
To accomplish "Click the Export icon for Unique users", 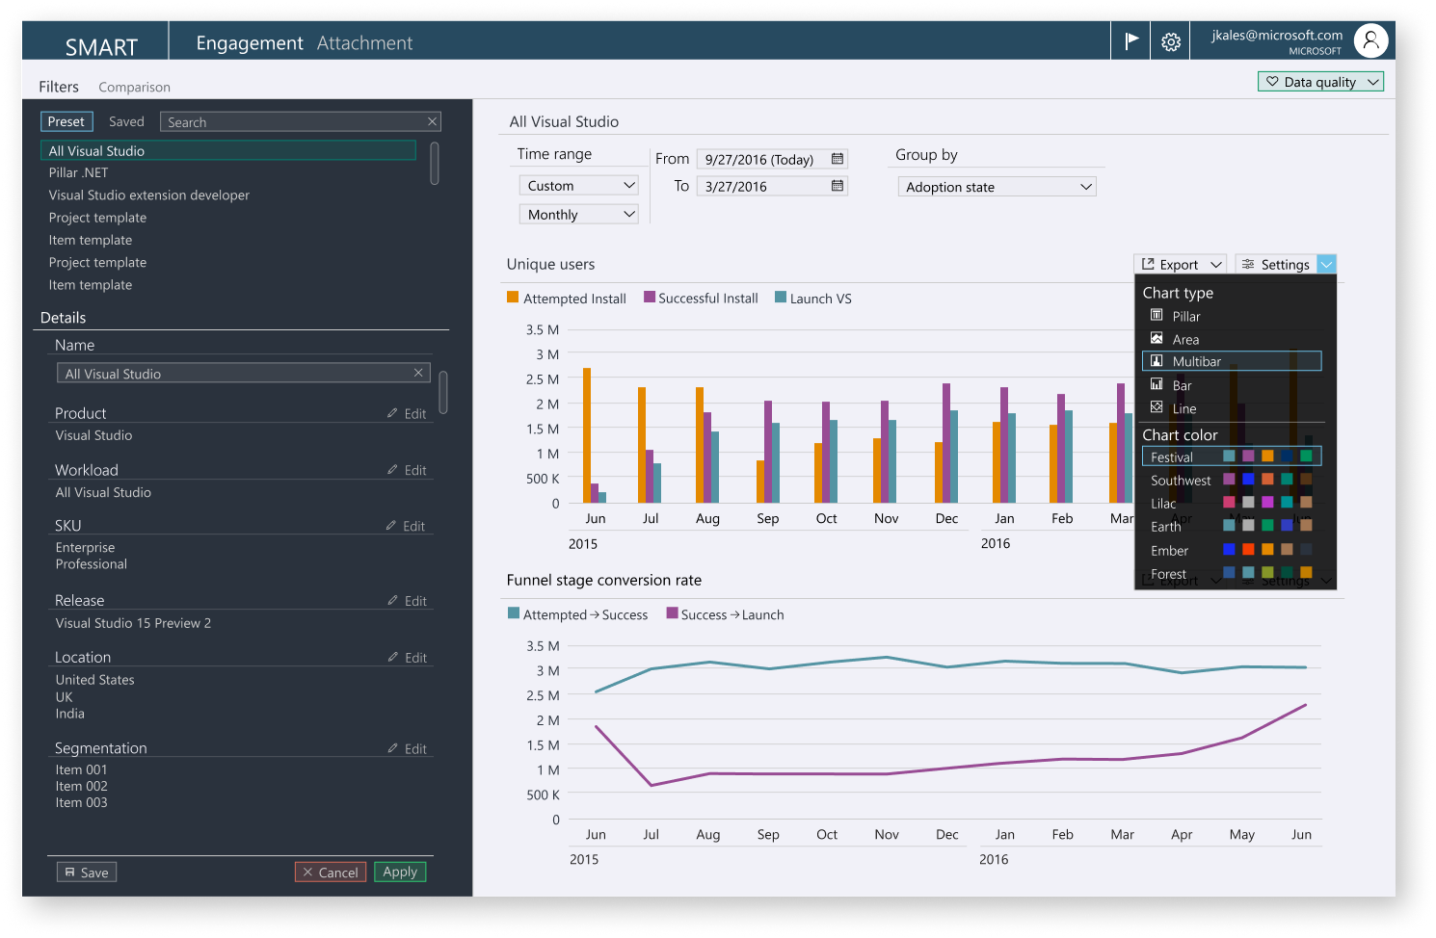I will pyautogui.click(x=1148, y=264).
